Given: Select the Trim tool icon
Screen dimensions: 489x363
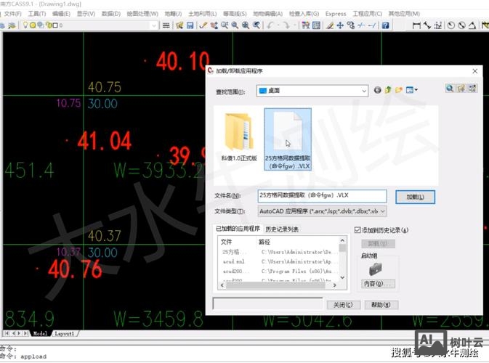Looking at the screenshot, I should (361, 25).
